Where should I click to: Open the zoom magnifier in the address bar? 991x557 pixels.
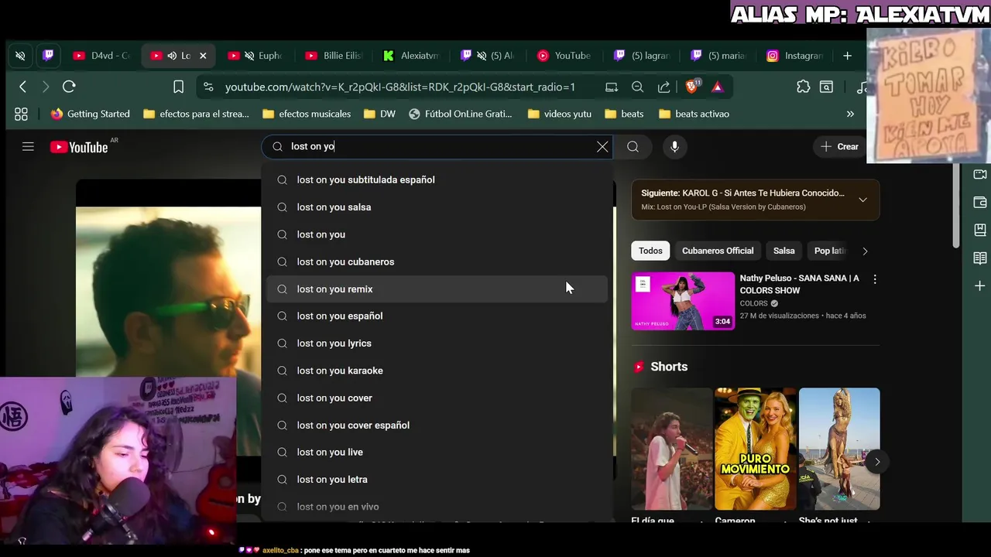(x=637, y=87)
